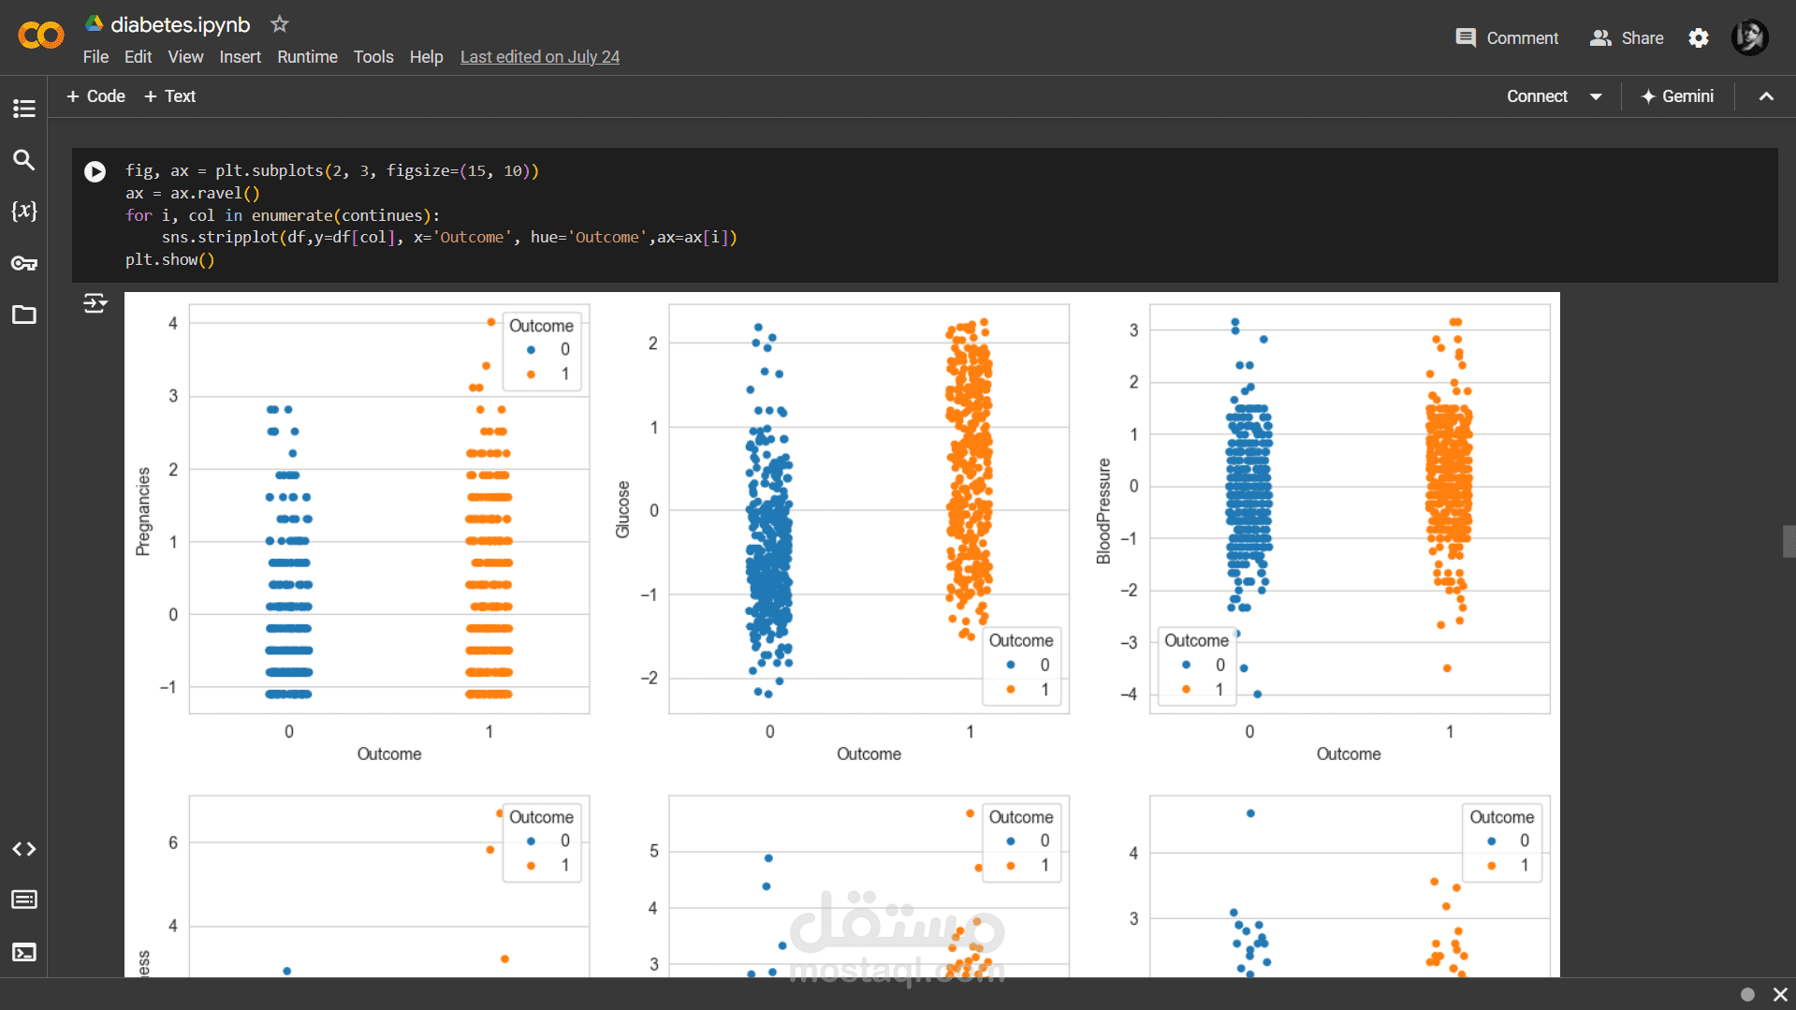
Task: Open Find and replace search panel
Action: 24,160
